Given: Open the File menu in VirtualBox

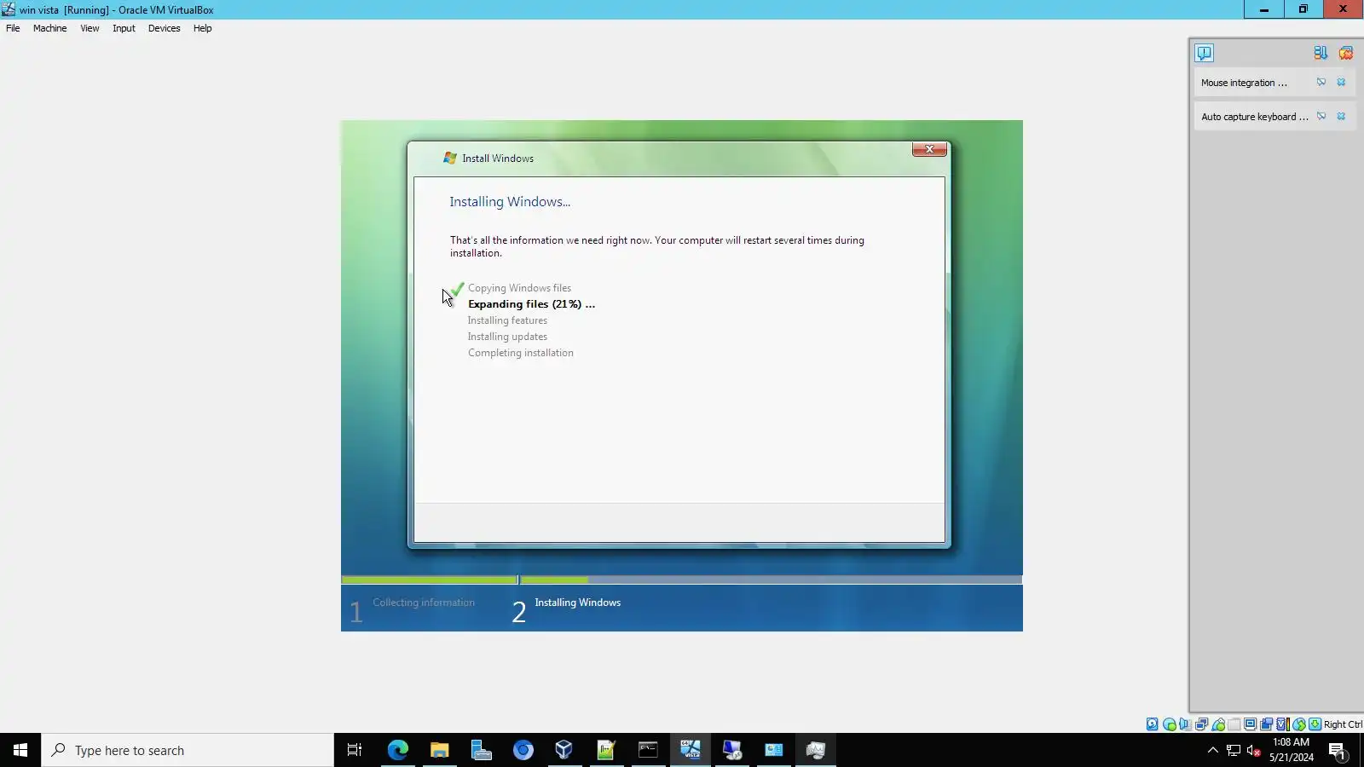Looking at the screenshot, I should [x=13, y=28].
